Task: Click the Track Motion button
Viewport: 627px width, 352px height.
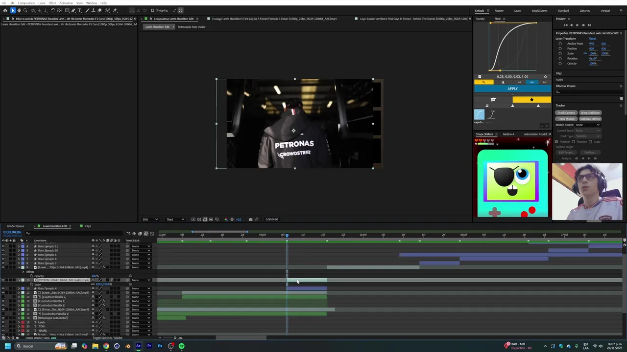Action: tap(566, 119)
